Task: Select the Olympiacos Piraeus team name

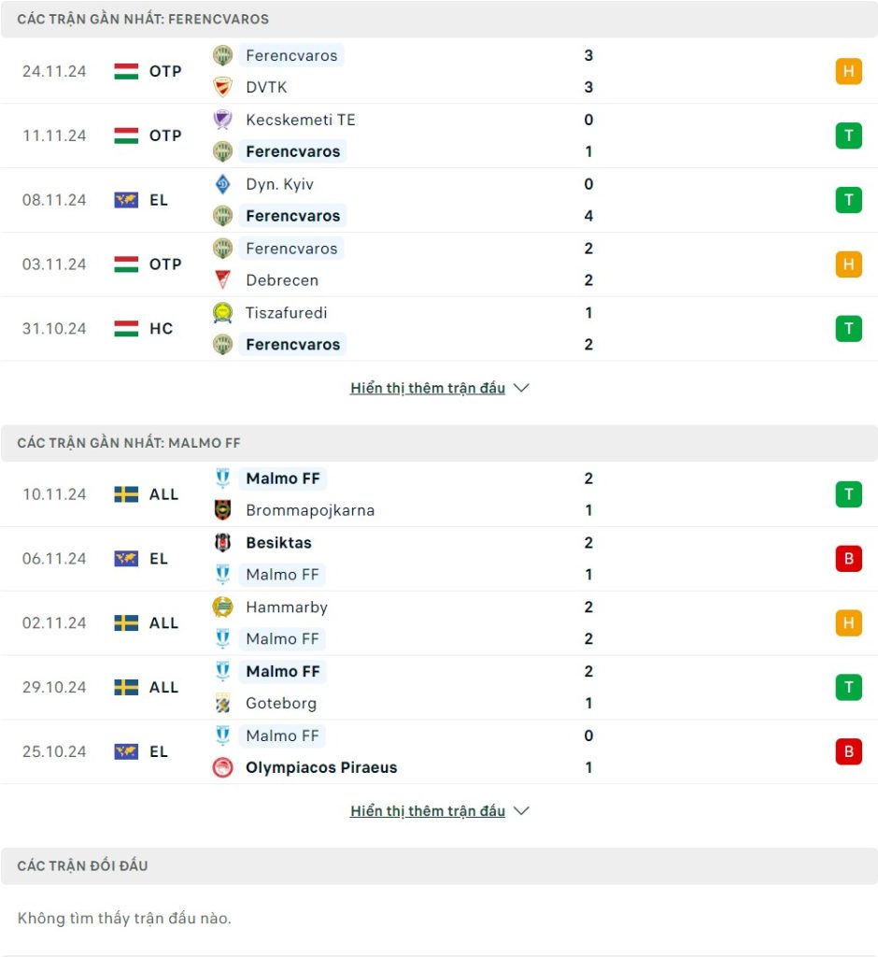Action: click(x=321, y=768)
